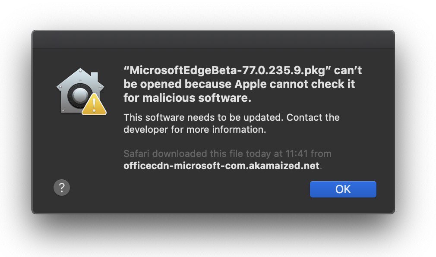Image resolution: width=436 pixels, height=257 pixels.
Task: Click the "be opened because Apple cannot check it" line
Action: [x=239, y=84]
